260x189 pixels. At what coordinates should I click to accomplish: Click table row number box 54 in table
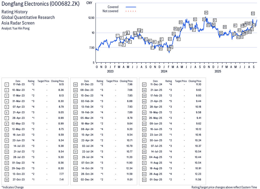(144, 180)
